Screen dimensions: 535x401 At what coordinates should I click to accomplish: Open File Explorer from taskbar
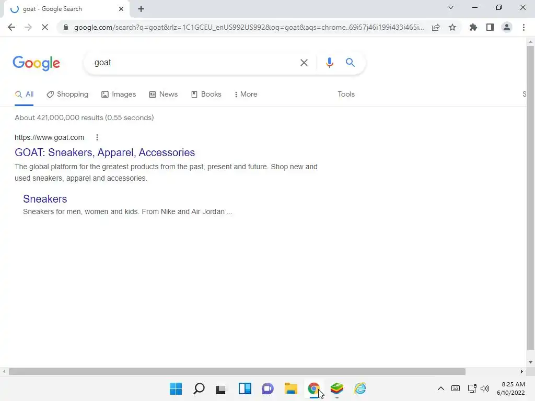click(290, 388)
